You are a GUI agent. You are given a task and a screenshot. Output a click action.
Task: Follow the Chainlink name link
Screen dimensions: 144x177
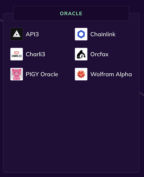coord(103,34)
